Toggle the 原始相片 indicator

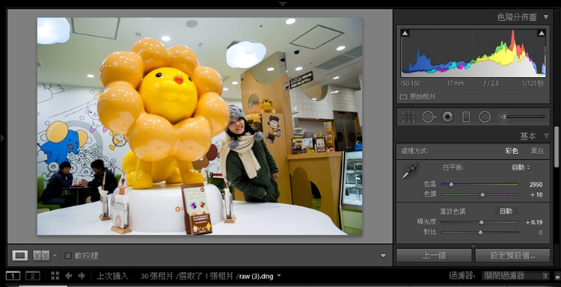(403, 97)
